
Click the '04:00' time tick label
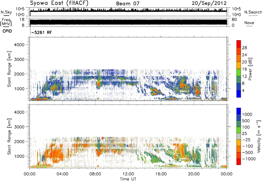[62, 174]
